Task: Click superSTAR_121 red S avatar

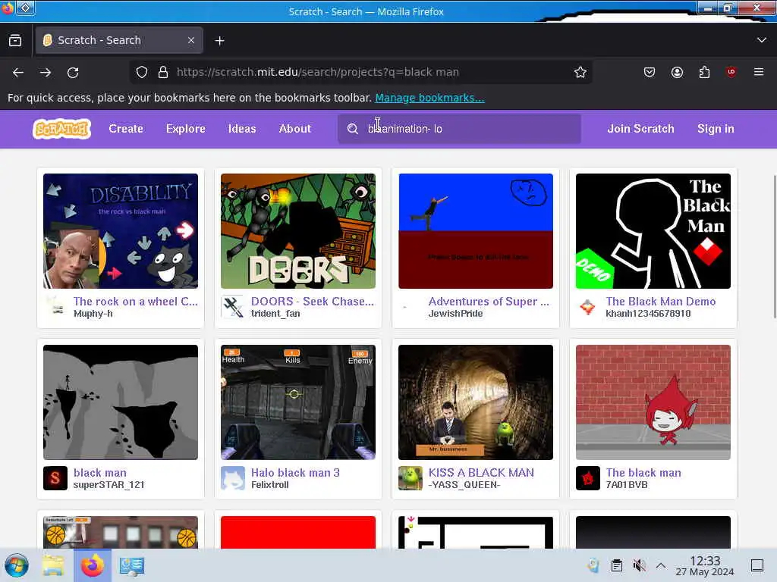Action: click(55, 478)
